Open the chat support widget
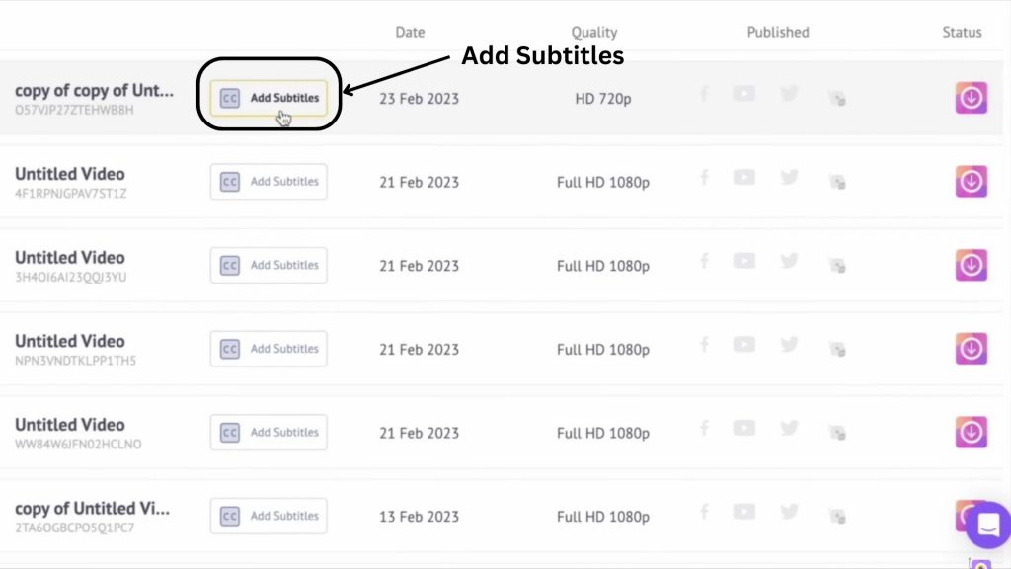This screenshot has height=569, width=1011. [x=987, y=526]
